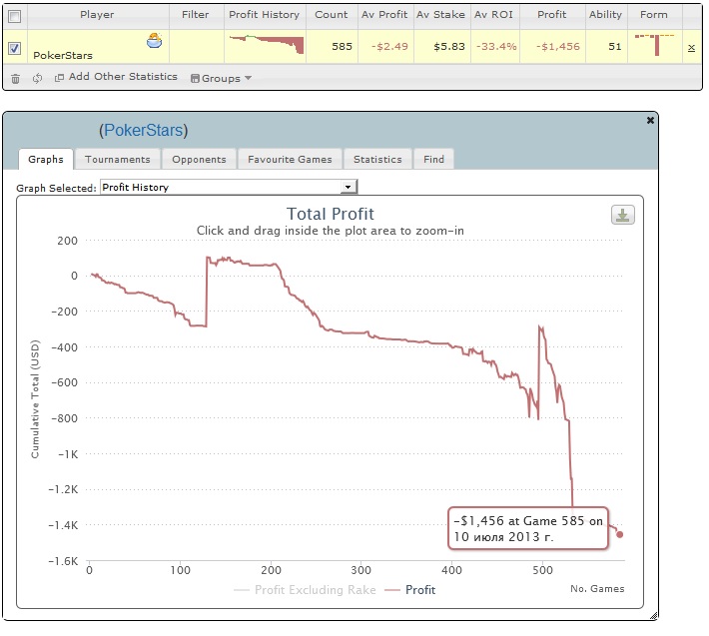The width and height of the screenshot is (709, 636).
Task: Toggle the select-all checkbox in table header
Action: 15,15
